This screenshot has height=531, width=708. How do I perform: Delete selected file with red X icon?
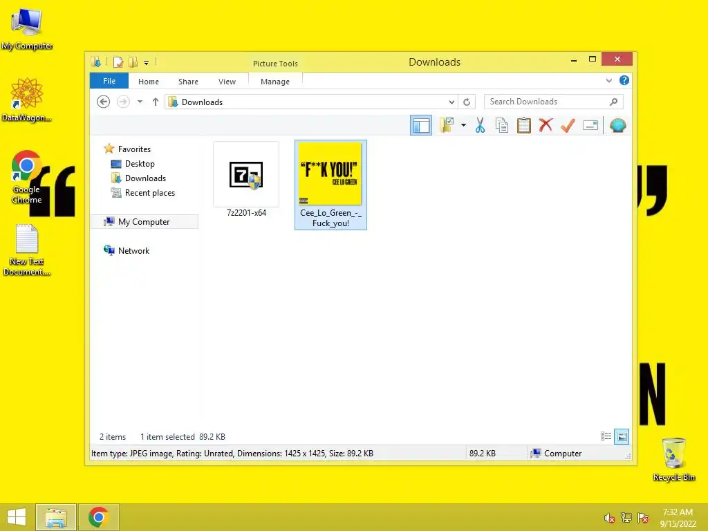coord(546,125)
